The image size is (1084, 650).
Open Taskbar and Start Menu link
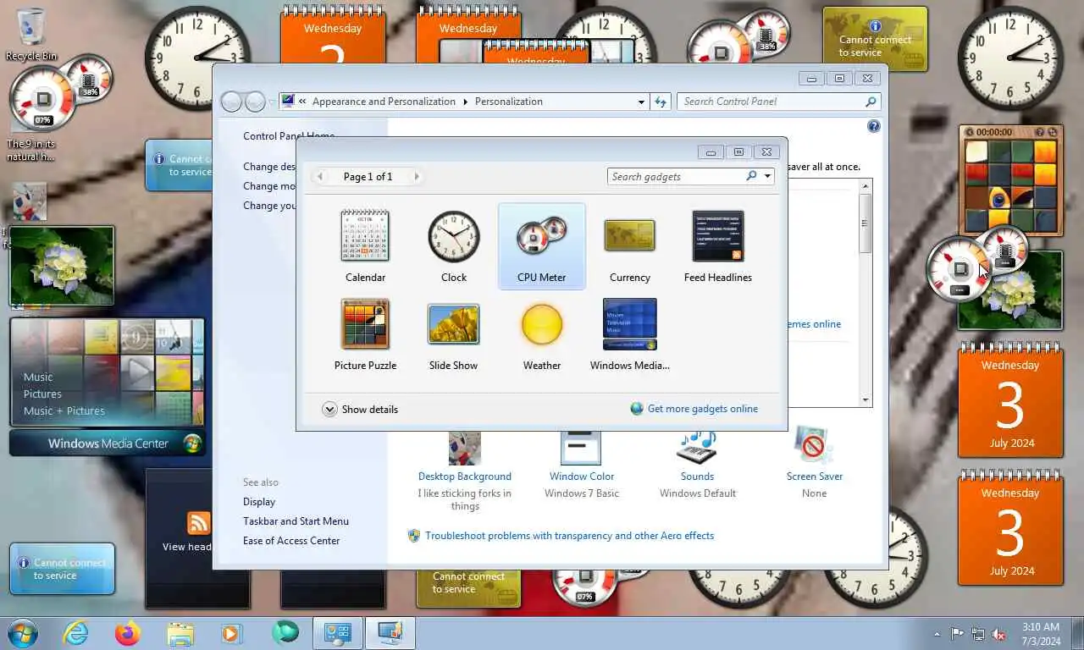tap(296, 521)
